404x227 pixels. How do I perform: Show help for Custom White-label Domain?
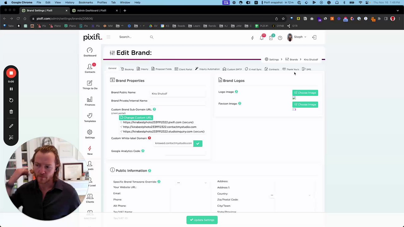tap(149, 138)
